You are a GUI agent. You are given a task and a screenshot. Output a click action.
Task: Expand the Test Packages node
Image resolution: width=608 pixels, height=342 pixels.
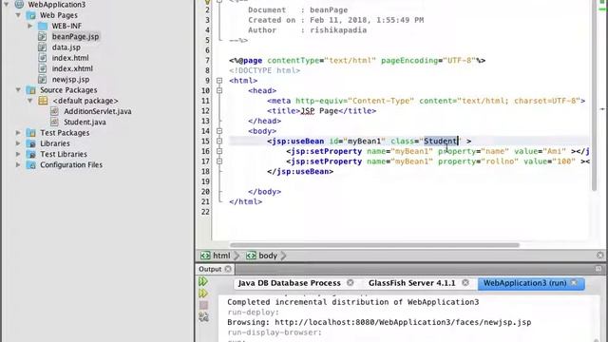pos(18,133)
